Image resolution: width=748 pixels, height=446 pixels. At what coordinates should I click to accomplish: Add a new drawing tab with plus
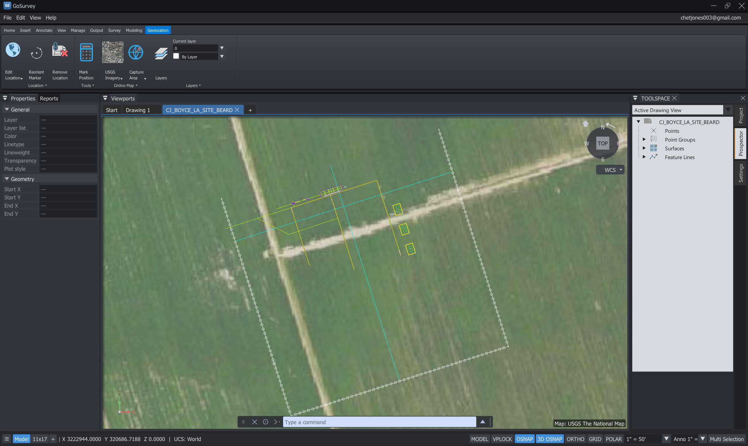[250, 110]
